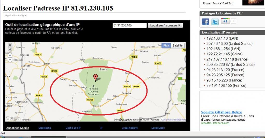265x138 pixels.
Task: Open the 'Locali Notturni' link
Action: point(130,128)
